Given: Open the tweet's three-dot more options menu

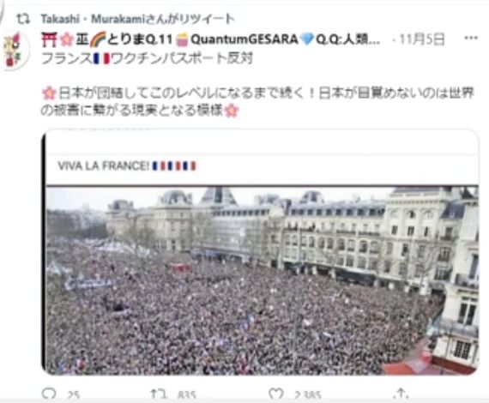Looking at the screenshot, I should click(471, 38).
